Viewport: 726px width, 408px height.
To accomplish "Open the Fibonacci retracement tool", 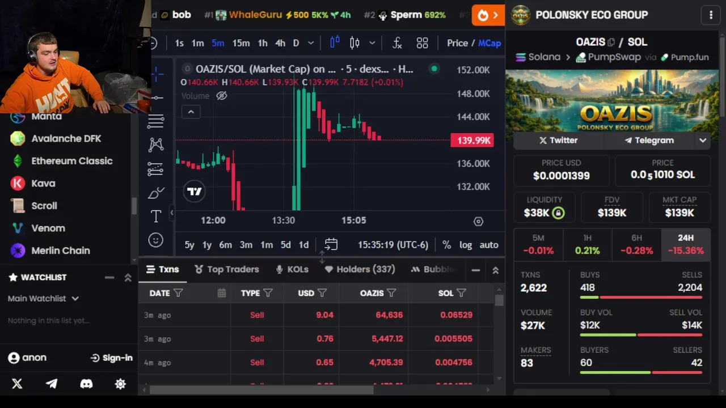I will (x=156, y=120).
